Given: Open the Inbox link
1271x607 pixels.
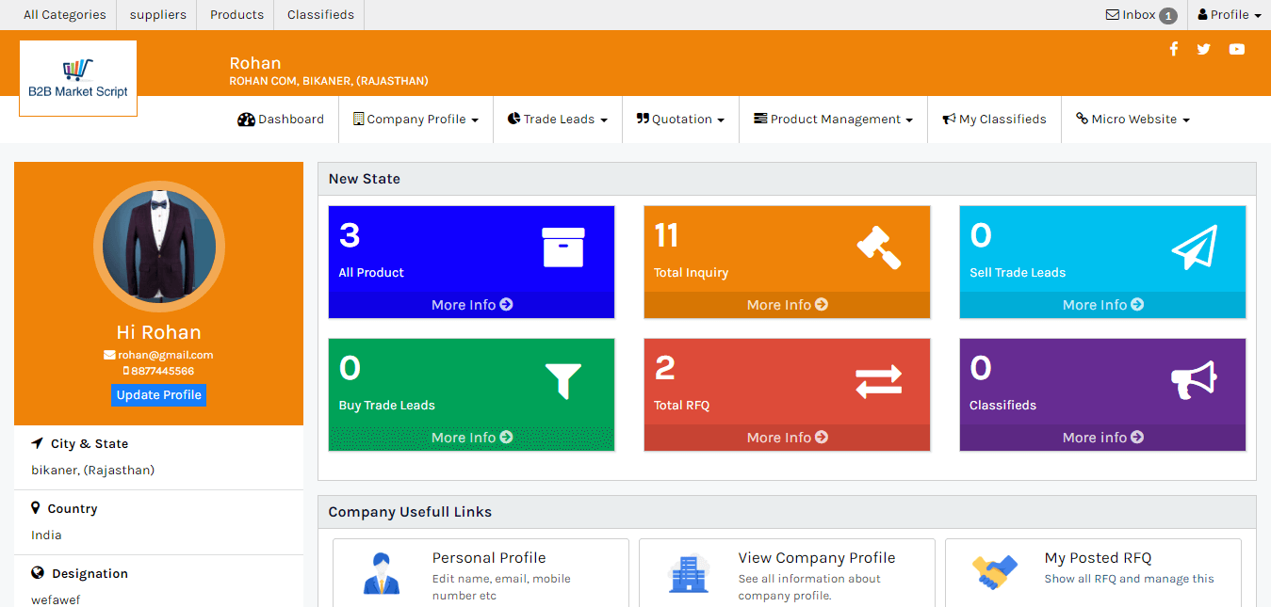Looking at the screenshot, I should pos(1139,15).
